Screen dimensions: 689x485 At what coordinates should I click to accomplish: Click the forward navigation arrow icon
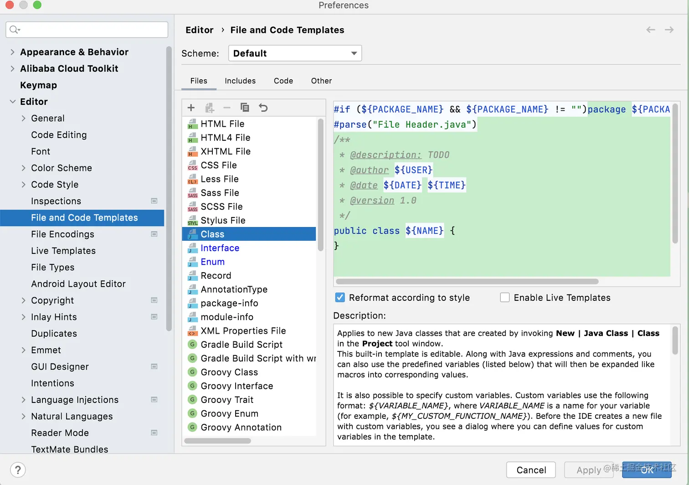[669, 30]
